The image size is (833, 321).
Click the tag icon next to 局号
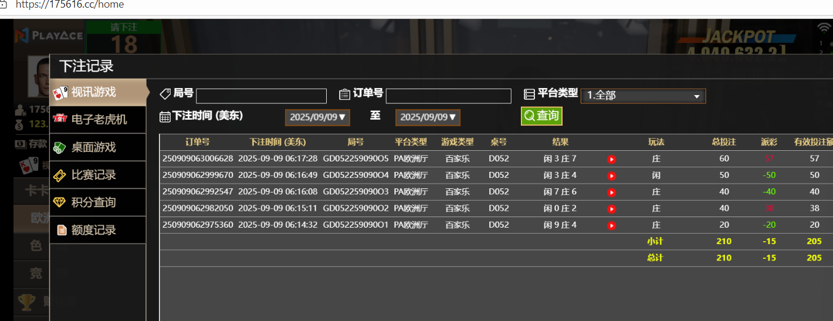pos(165,94)
